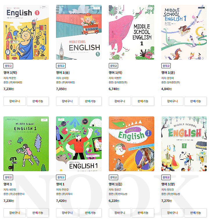Click 판매가능 for 영어 1(송)

[90, 101]
